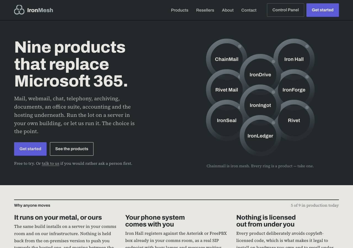Open the IronDrive ring

(260, 75)
